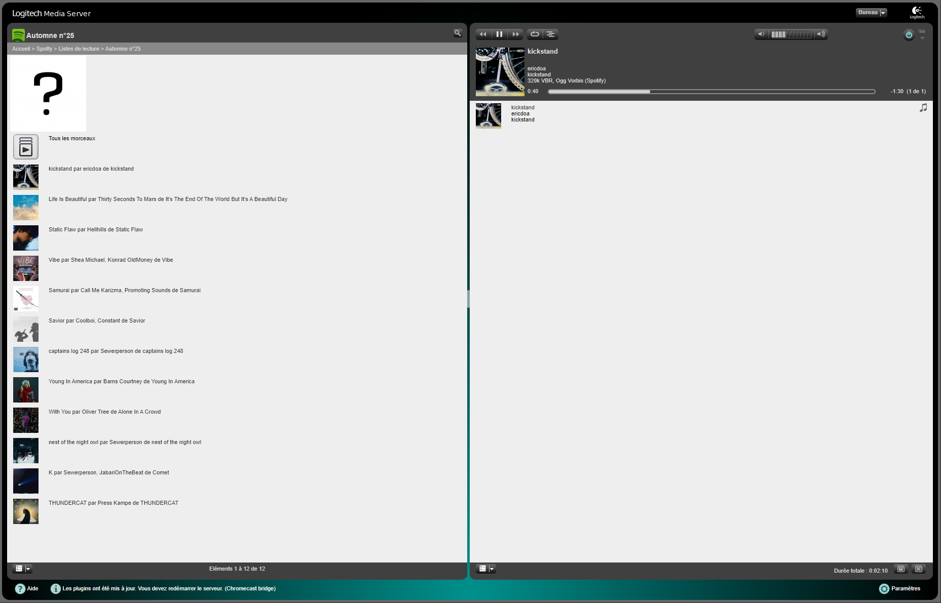Viewport: 941px width, 603px height.
Task: Click the kickstand title in now playing
Action: pyautogui.click(x=543, y=51)
